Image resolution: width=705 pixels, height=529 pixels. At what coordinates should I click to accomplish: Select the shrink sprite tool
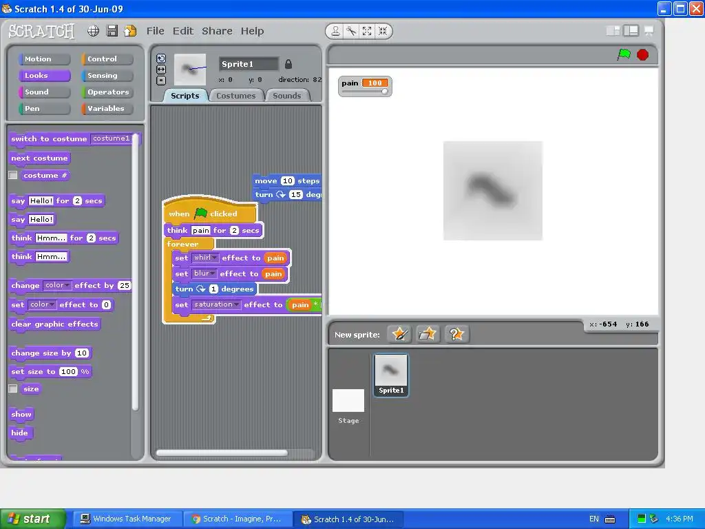[x=383, y=31]
